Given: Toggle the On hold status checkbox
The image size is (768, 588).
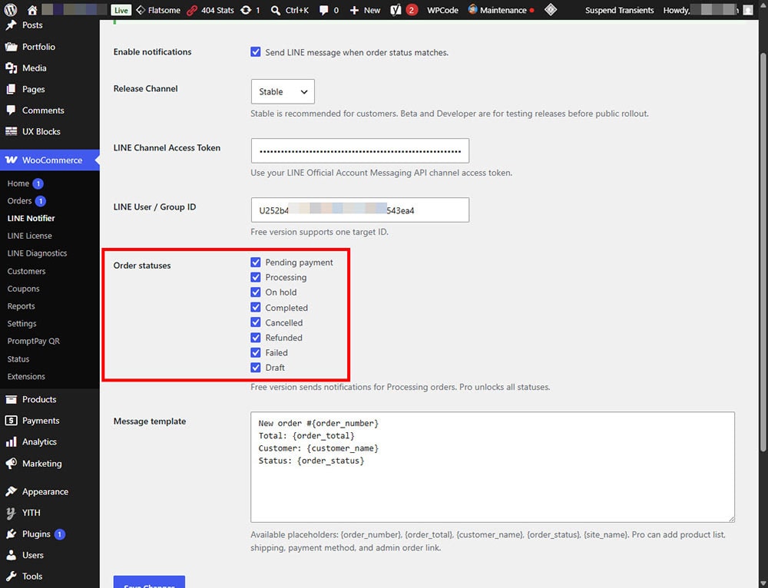Looking at the screenshot, I should click(256, 292).
